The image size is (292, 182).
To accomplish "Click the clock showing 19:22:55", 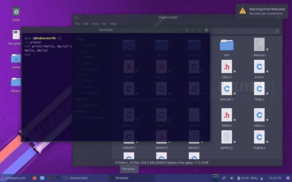I will [275, 178].
